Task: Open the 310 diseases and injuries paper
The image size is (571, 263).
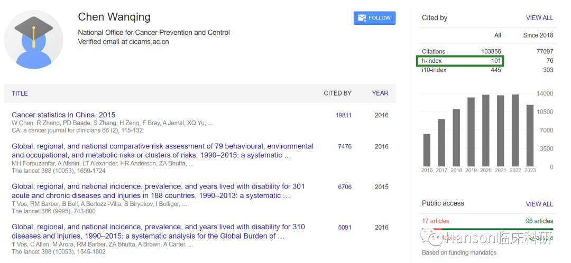Action: [x=158, y=231]
